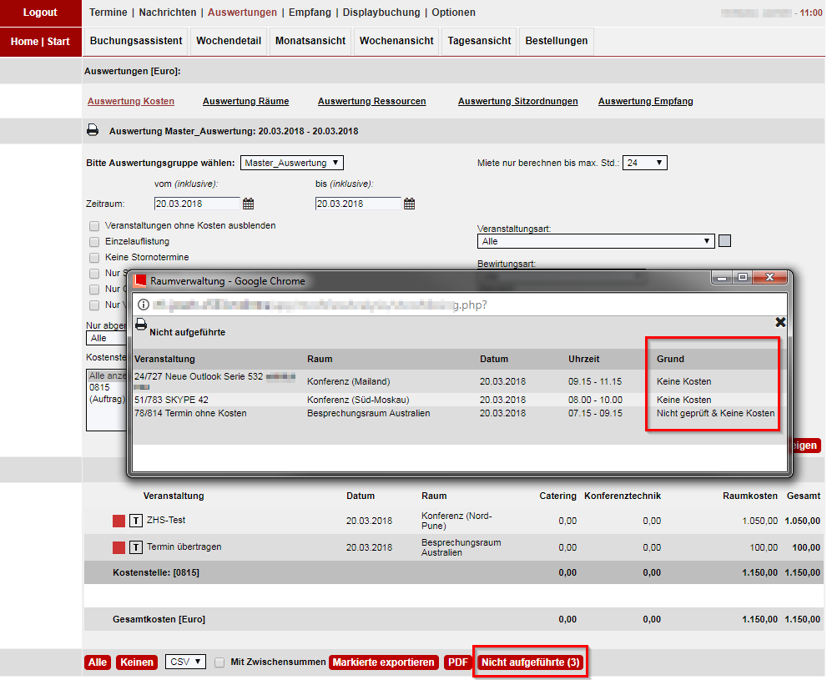The width and height of the screenshot is (827, 680).
Task: Minimize the Raumverwaltung Chrome window
Action: 722,277
